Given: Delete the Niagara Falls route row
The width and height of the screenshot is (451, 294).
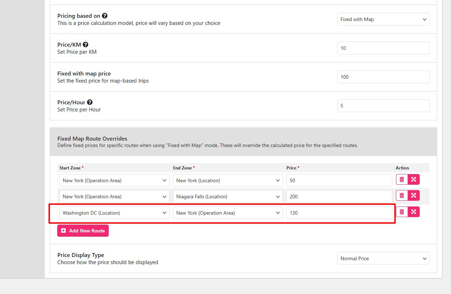Looking at the screenshot, I should pyautogui.click(x=402, y=195).
